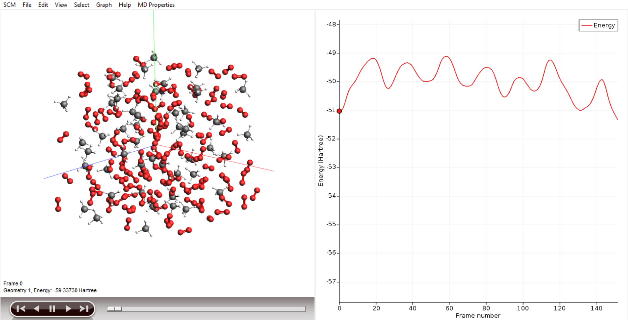This screenshot has height=320, width=628.
Task: Open the File menu
Action: click(x=27, y=5)
